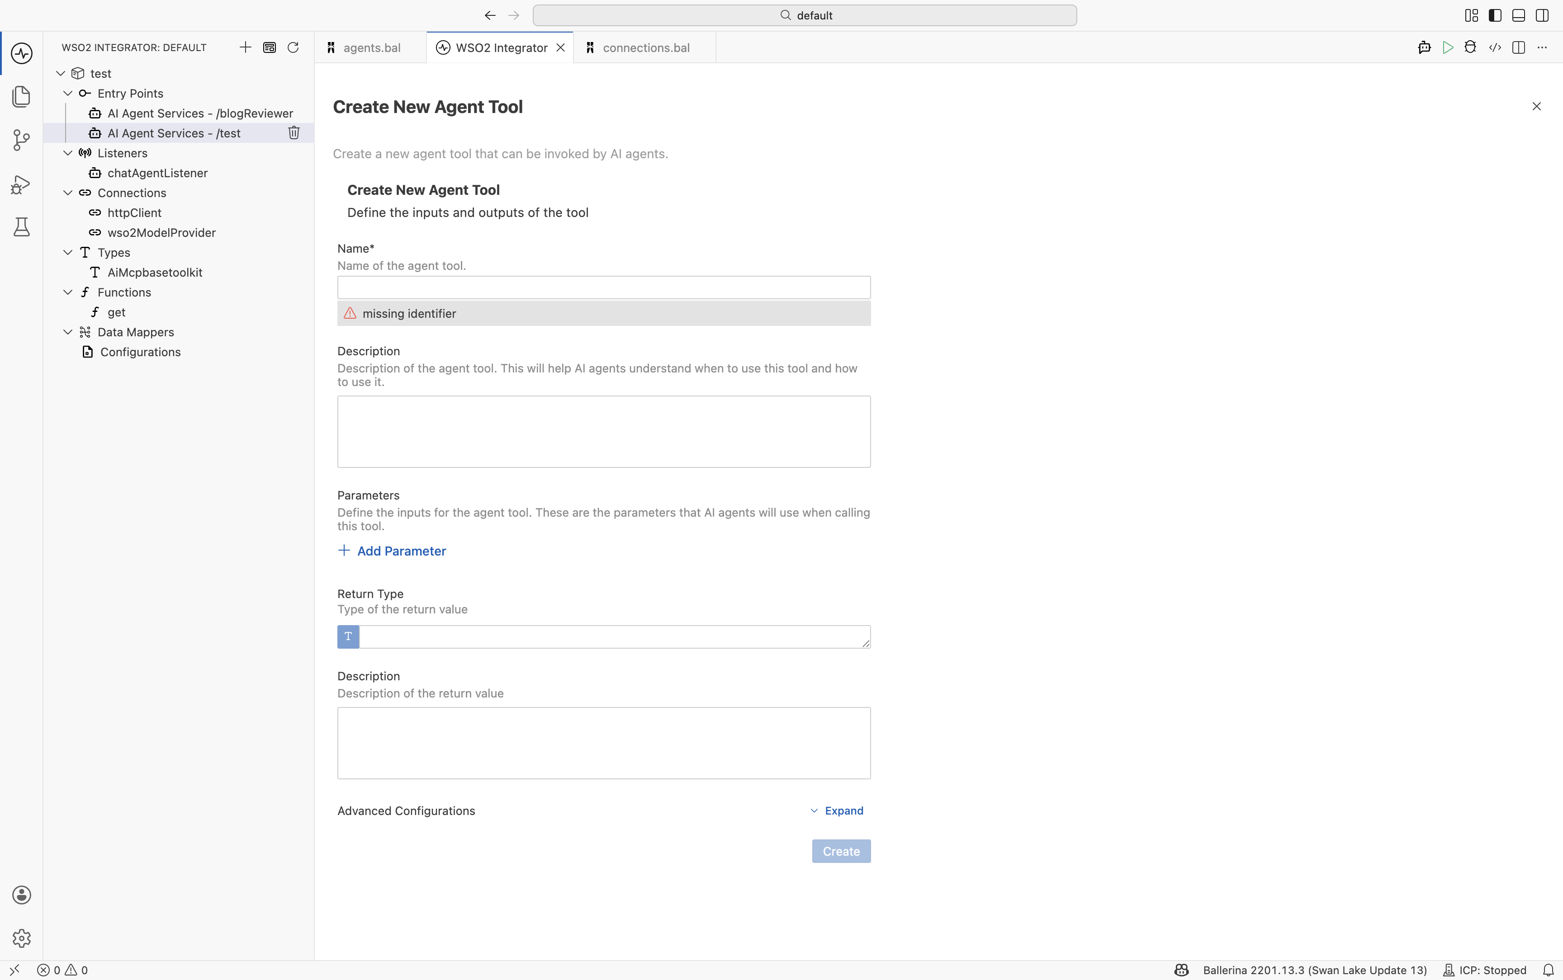Toggle Secondary Side Bar visibility
This screenshot has width=1563, height=980.
(1542, 15)
